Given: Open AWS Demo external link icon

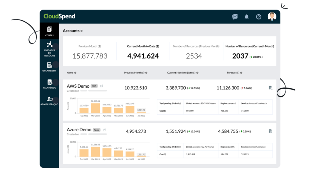Looking at the screenshot, I should [101, 86].
